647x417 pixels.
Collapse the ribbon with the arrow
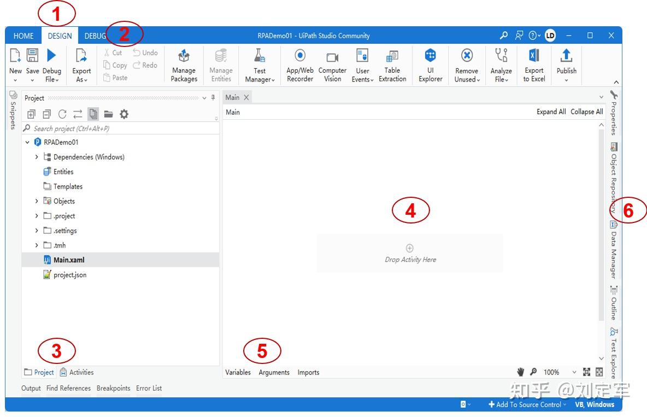point(616,82)
